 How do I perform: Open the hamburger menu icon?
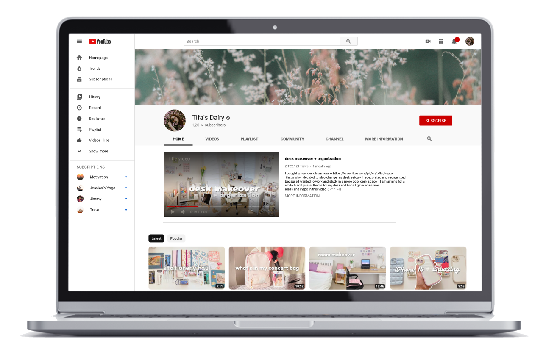(x=79, y=42)
